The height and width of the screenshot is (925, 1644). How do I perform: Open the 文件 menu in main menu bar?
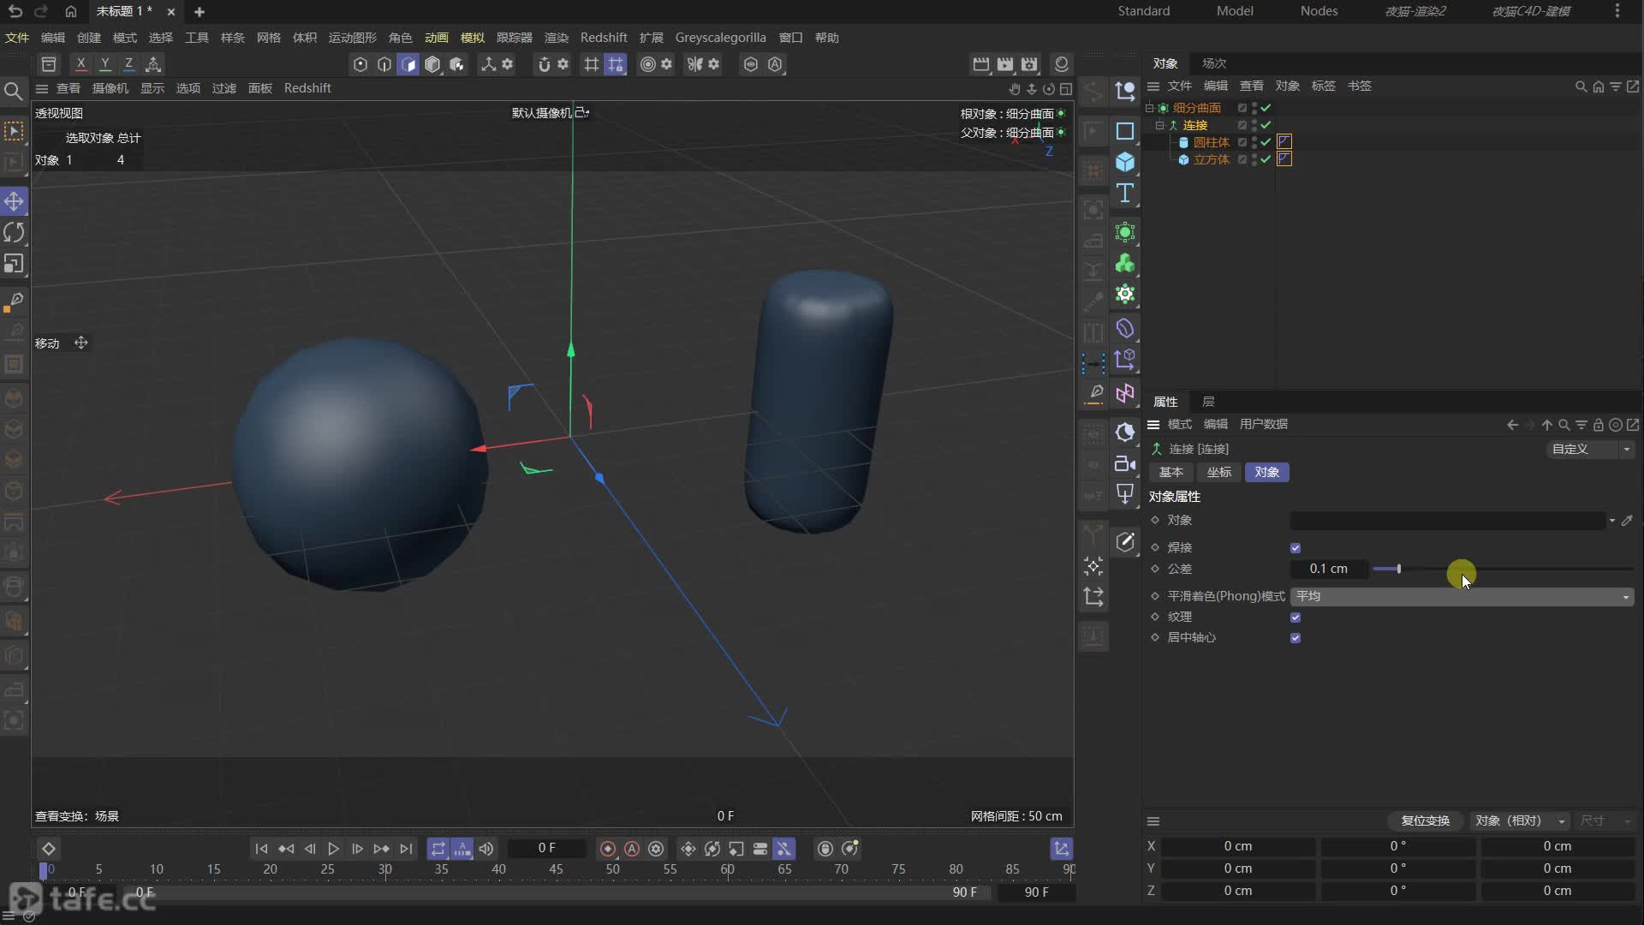[x=17, y=38]
